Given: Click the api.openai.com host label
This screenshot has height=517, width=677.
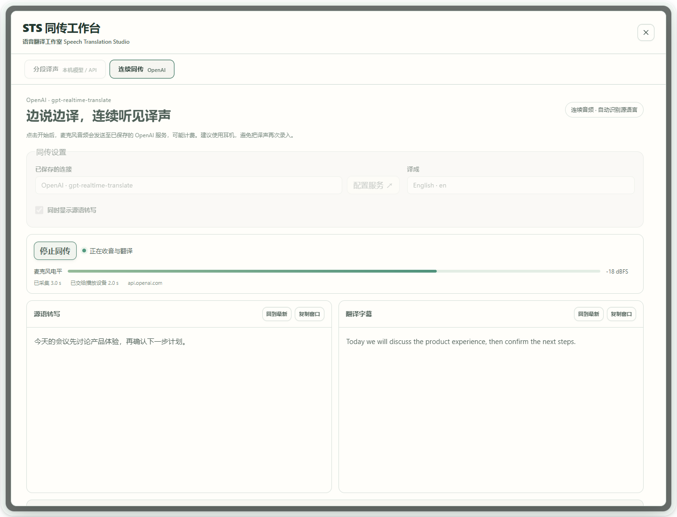Looking at the screenshot, I should (145, 283).
